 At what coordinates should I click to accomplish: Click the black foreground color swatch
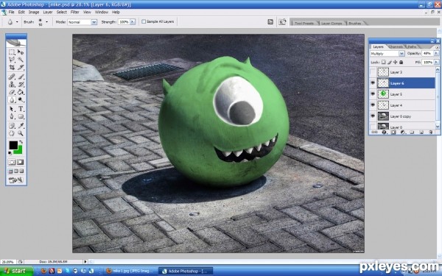click(13, 145)
